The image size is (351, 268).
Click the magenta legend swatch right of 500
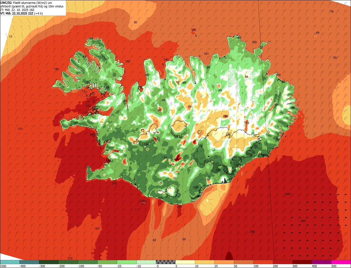[x=341, y=262]
